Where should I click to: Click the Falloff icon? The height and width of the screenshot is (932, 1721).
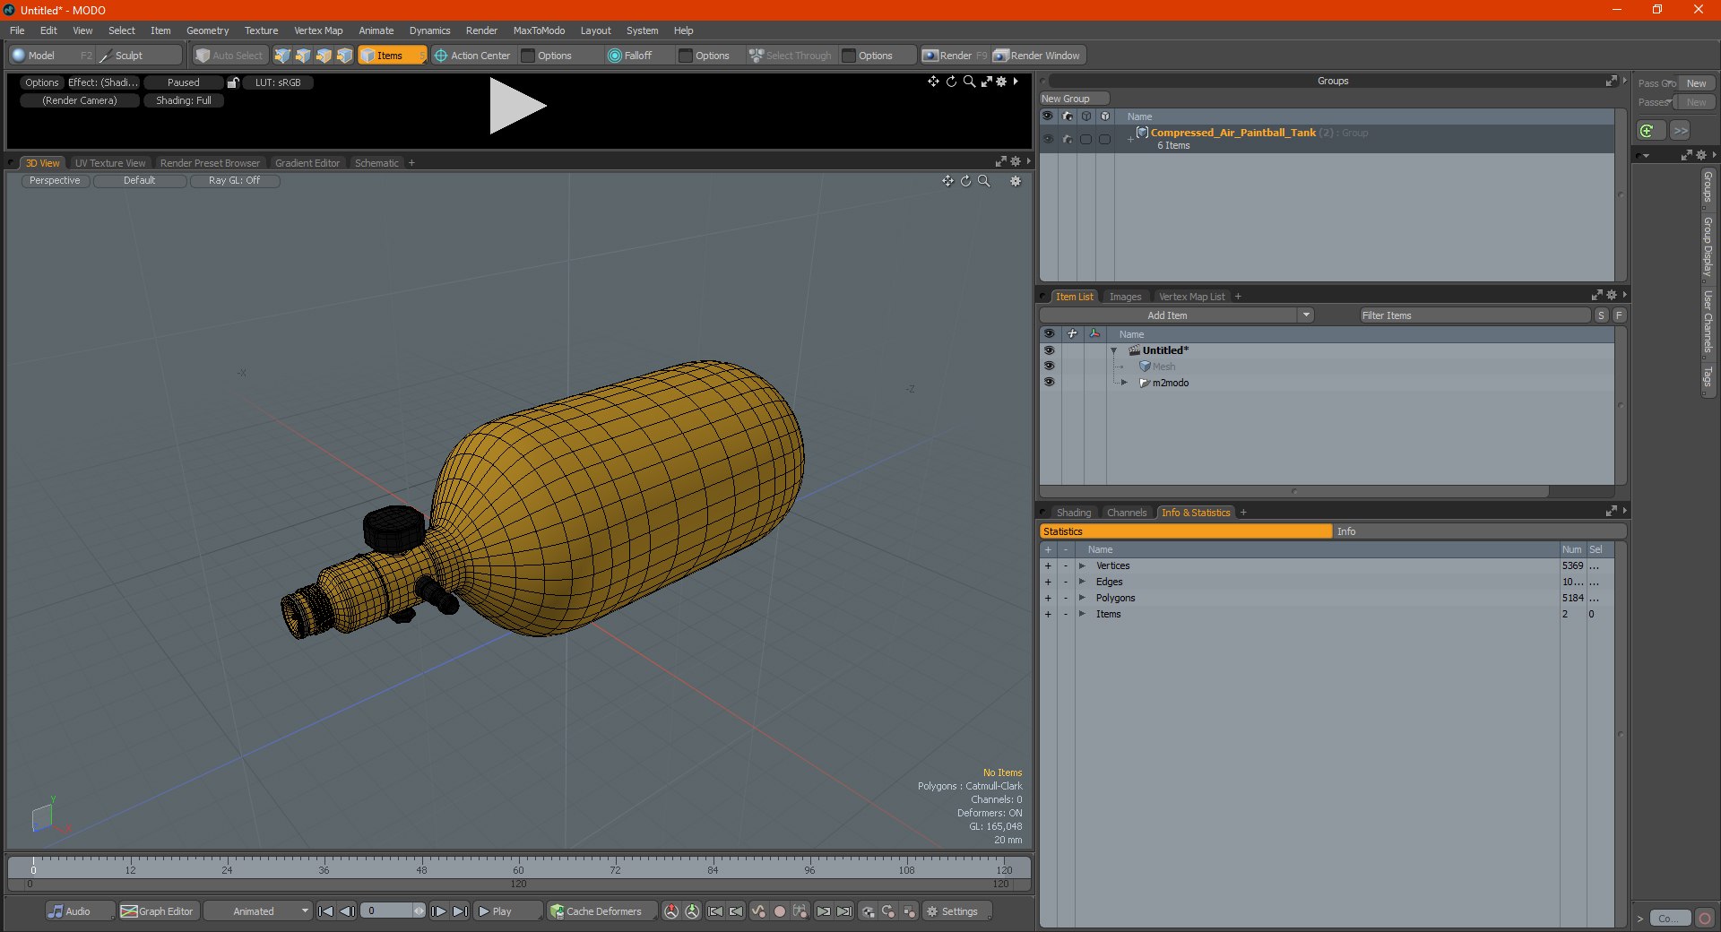pyautogui.click(x=614, y=56)
